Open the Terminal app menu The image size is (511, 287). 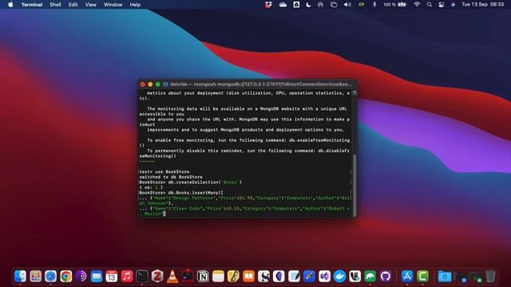point(32,5)
